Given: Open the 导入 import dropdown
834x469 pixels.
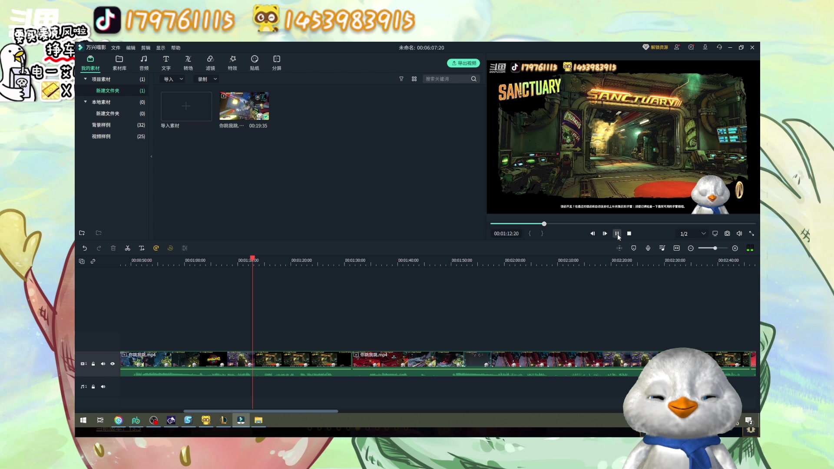Looking at the screenshot, I should tap(173, 79).
